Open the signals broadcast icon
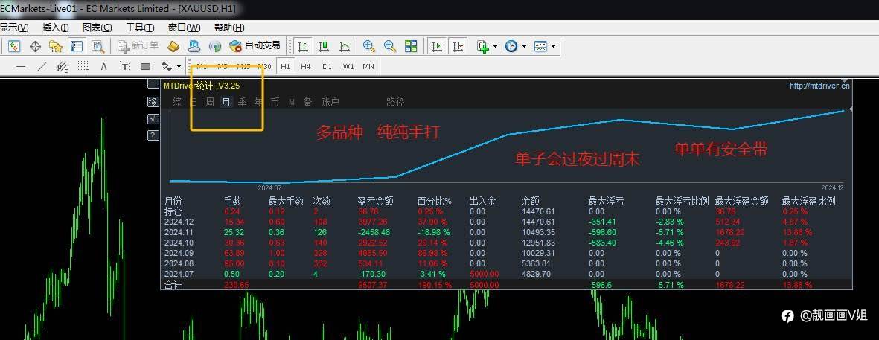This screenshot has height=340, width=879. tap(214, 46)
